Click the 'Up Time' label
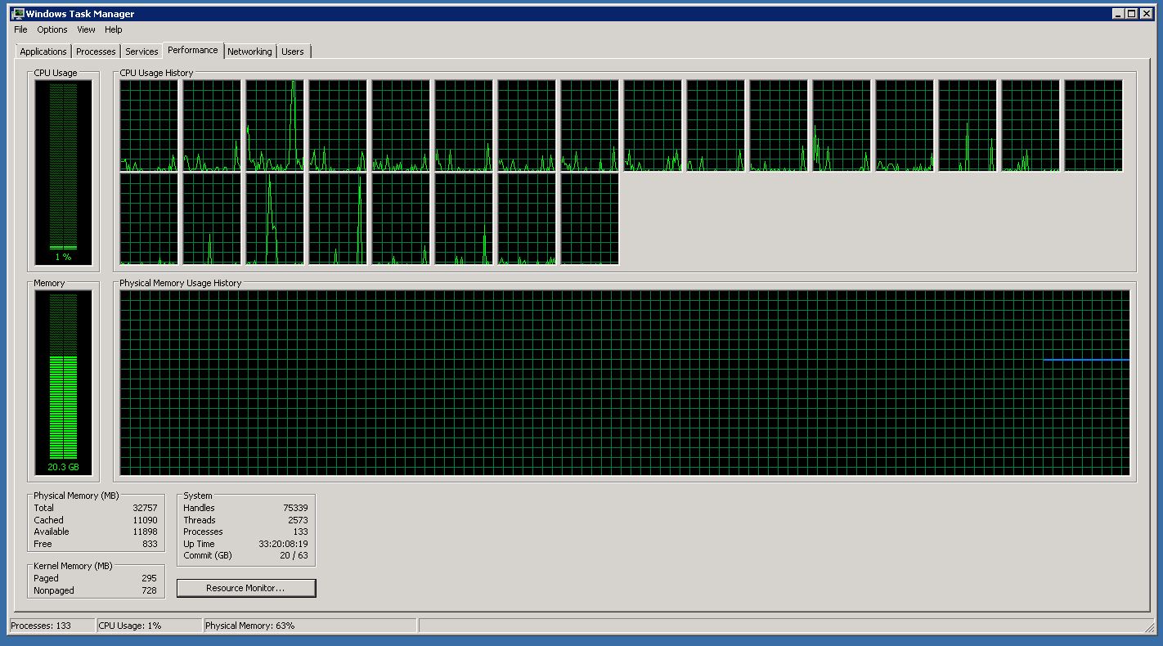Screen dimensions: 1163x646 [199, 544]
